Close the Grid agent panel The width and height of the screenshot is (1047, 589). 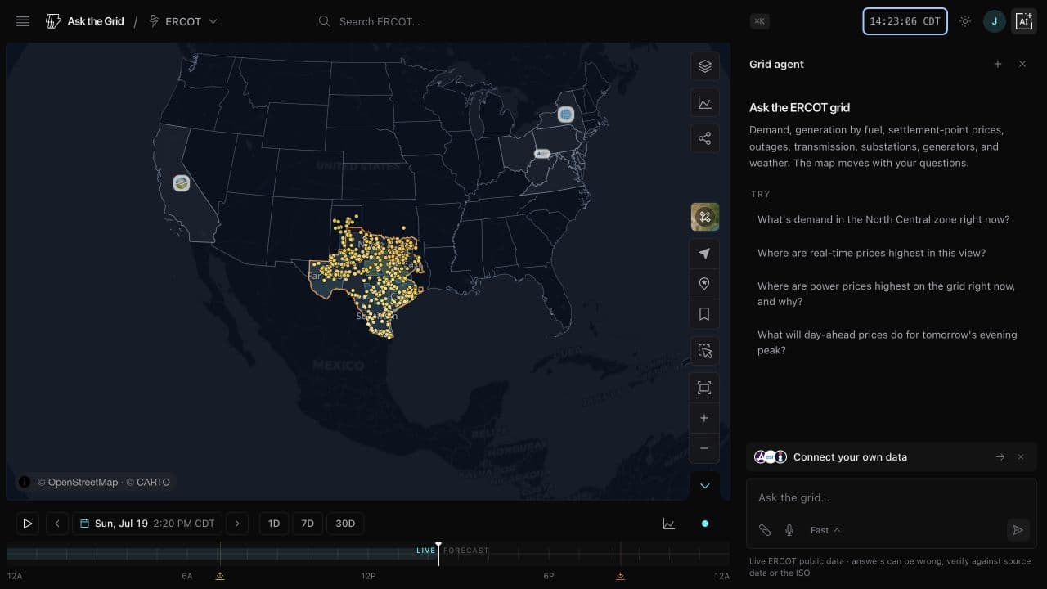[1022, 64]
